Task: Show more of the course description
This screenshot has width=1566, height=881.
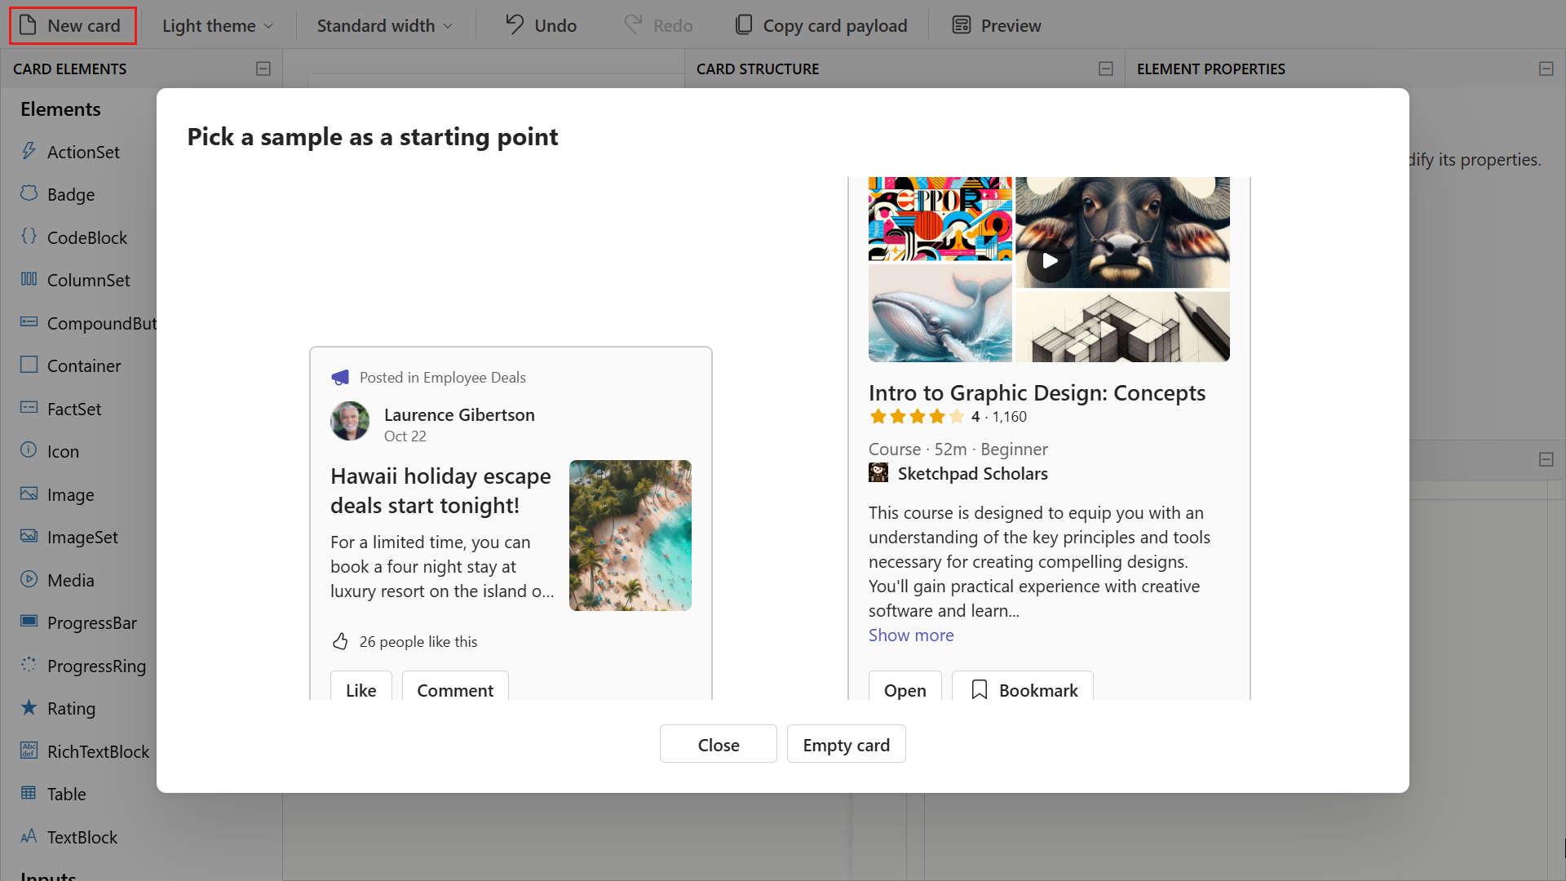Action: point(910,635)
